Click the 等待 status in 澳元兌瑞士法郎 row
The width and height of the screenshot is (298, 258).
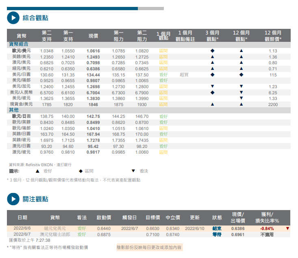[217, 234]
